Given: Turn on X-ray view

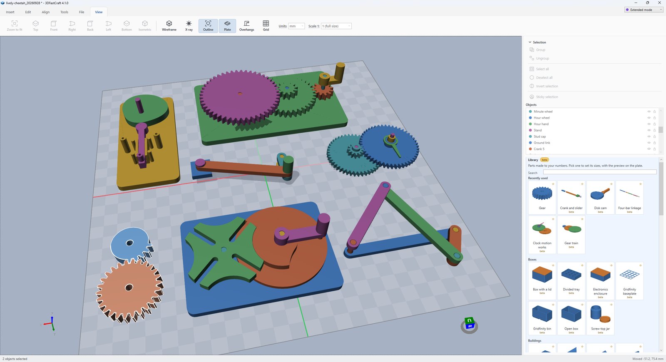Looking at the screenshot, I should pos(189,26).
